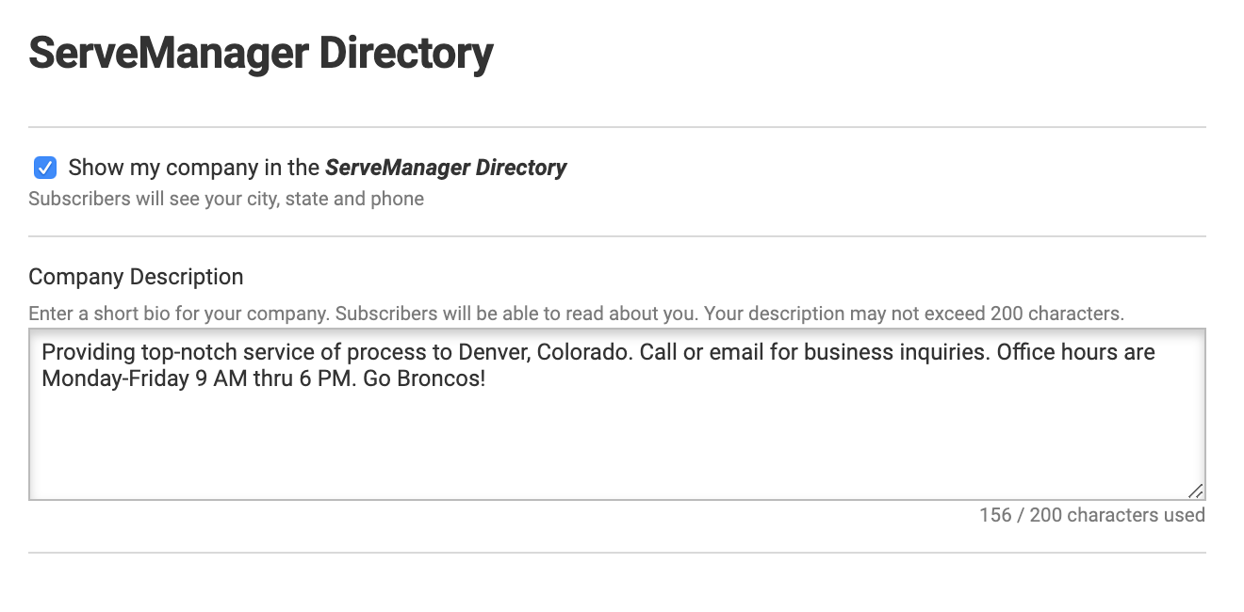Place cursor after Go Broncos text

point(483,378)
